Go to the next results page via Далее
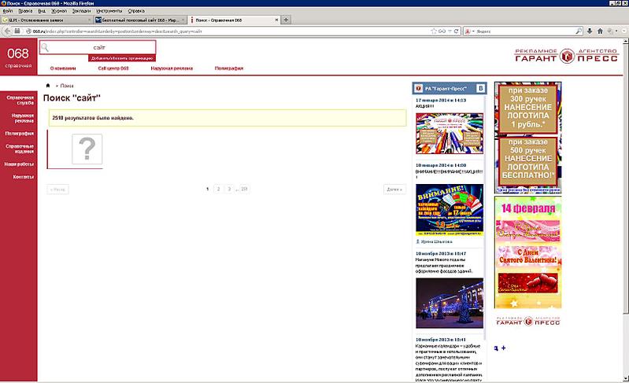629x383 pixels. coord(394,190)
